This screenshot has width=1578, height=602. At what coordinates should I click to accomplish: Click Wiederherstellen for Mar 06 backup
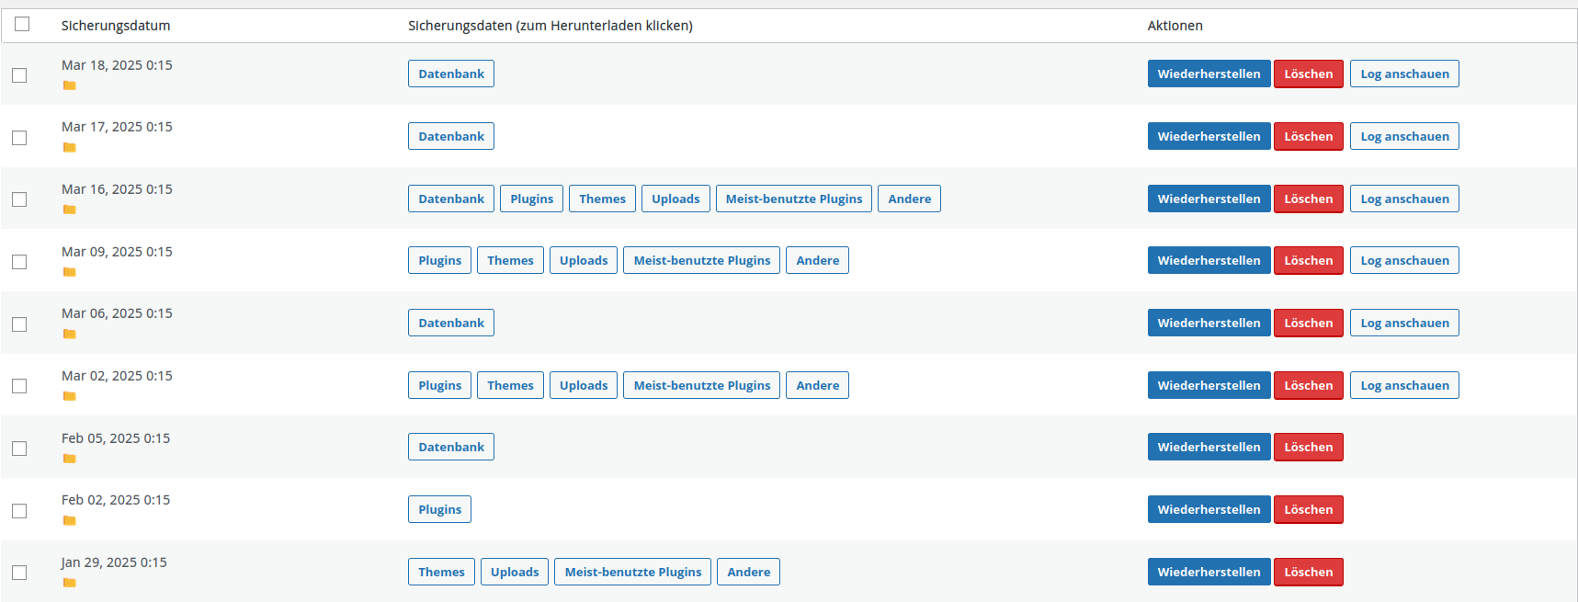[1209, 323]
